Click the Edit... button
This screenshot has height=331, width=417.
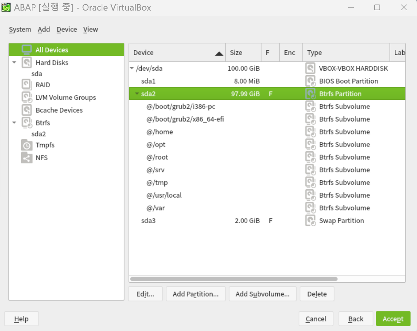pyautogui.click(x=145, y=294)
